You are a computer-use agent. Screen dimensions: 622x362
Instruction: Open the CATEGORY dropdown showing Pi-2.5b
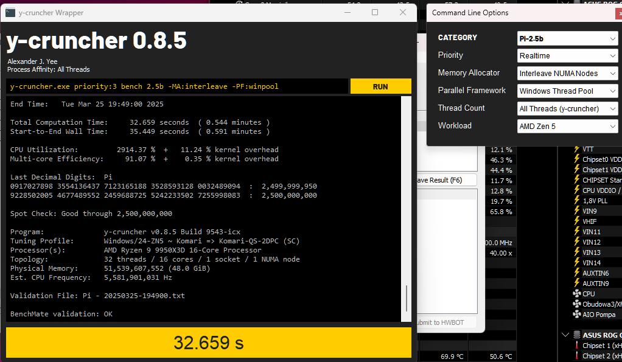tap(567, 38)
